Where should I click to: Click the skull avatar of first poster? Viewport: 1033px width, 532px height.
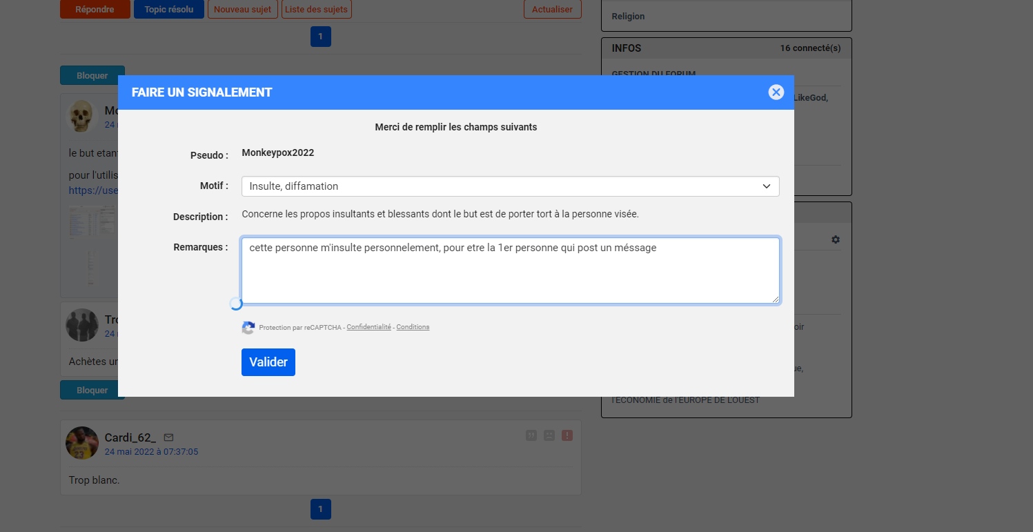click(x=82, y=117)
